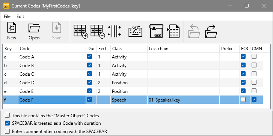Viewport: 273px width, 136px height.
Task: Click the EOC column header
Action: [x=245, y=49]
